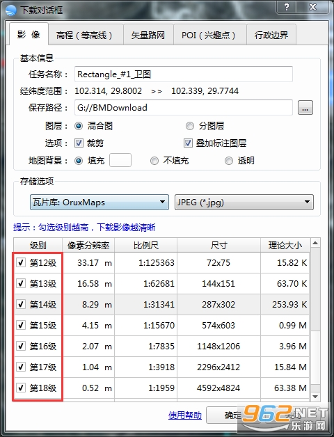334x437 pixels.
Task: Click the 比例尺 column header
Action: [x=146, y=245]
